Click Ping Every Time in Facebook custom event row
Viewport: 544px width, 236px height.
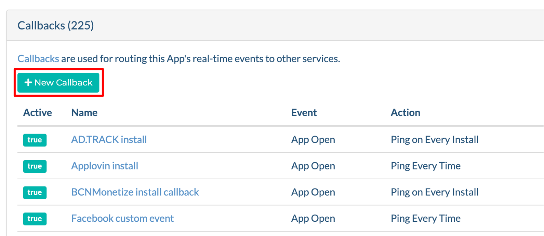point(426,219)
